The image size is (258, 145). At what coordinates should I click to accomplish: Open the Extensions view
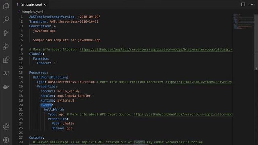tap(6, 60)
